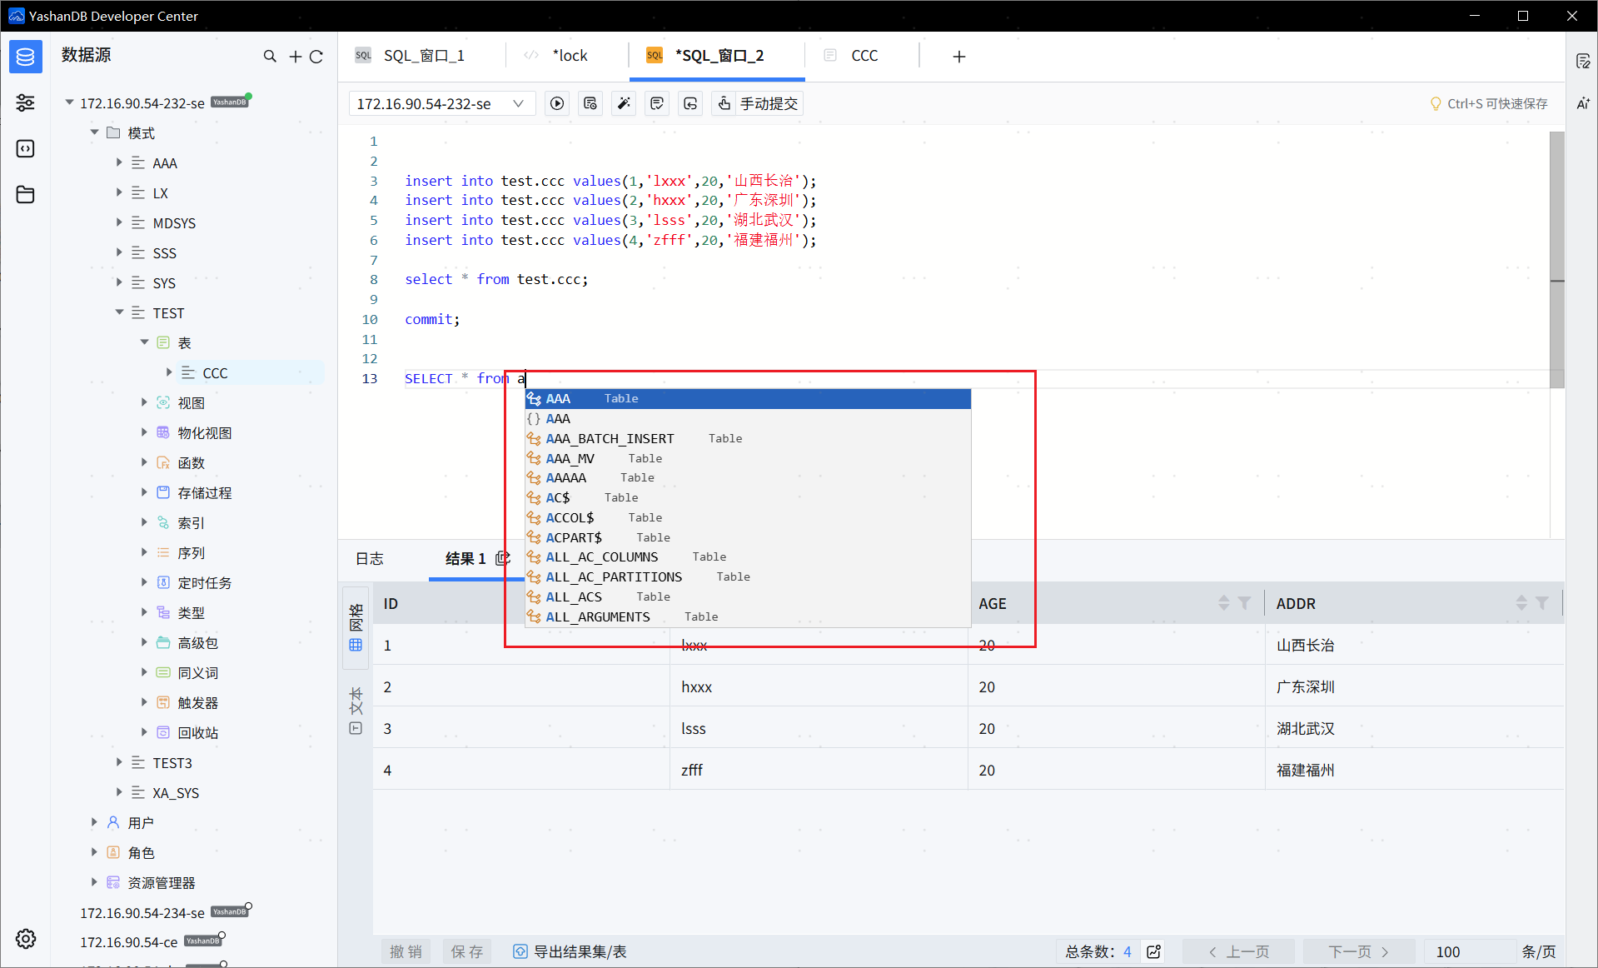1598x968 pixels.
Task: Expand the 视图 node under TEST
Action: [x=144, y=402]
